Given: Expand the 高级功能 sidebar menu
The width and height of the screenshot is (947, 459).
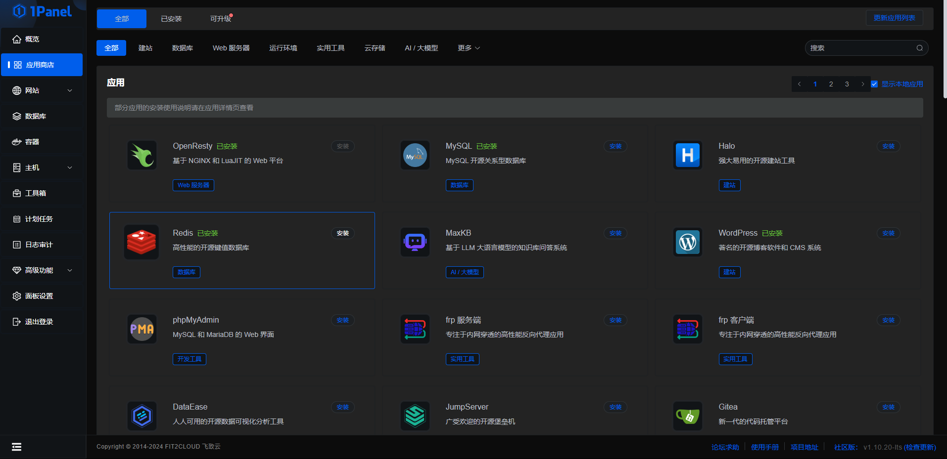Looking at the screenshot, I should [x=42, y=270].
